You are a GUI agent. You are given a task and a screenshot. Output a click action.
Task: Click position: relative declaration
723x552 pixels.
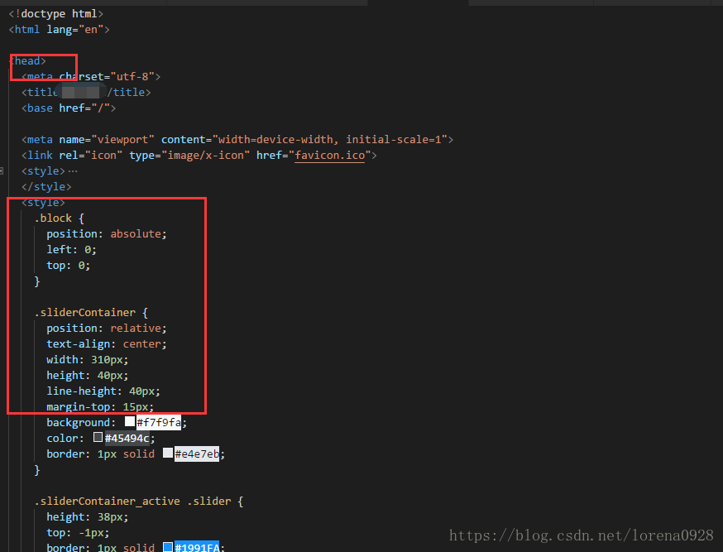coord(107,329)
